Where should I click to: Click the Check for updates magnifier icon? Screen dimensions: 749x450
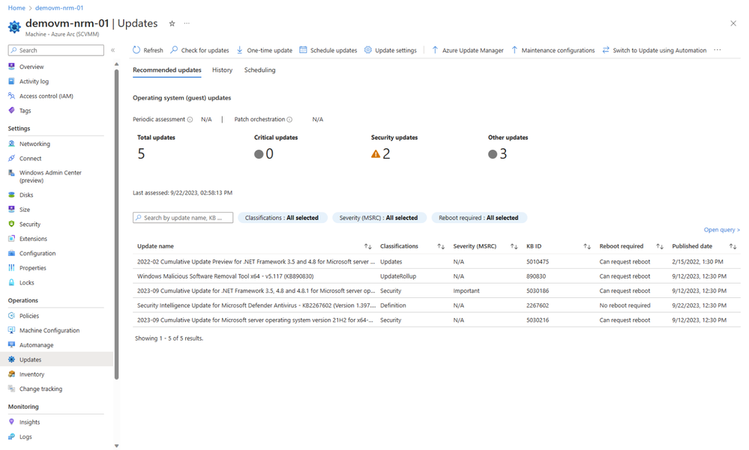coord(175,50)
